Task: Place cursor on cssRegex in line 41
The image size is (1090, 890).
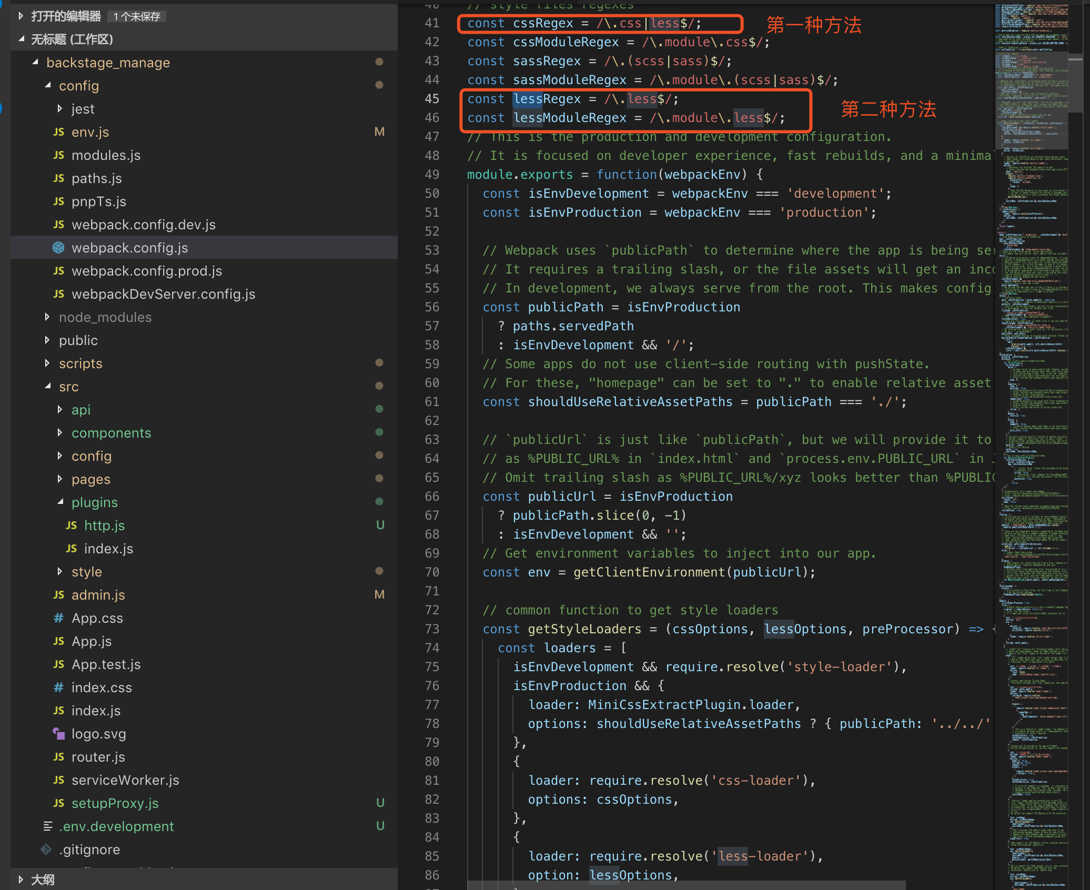Action: pyautogui.click(x=543, y=23)
